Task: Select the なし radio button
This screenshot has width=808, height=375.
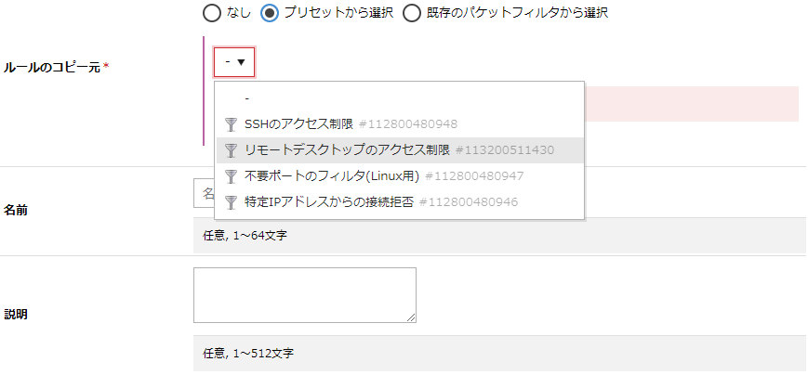Action: [x=211, y=13]
